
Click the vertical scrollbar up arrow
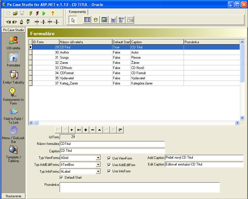242,42
